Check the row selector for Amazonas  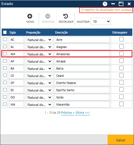(x=5, y=54)
